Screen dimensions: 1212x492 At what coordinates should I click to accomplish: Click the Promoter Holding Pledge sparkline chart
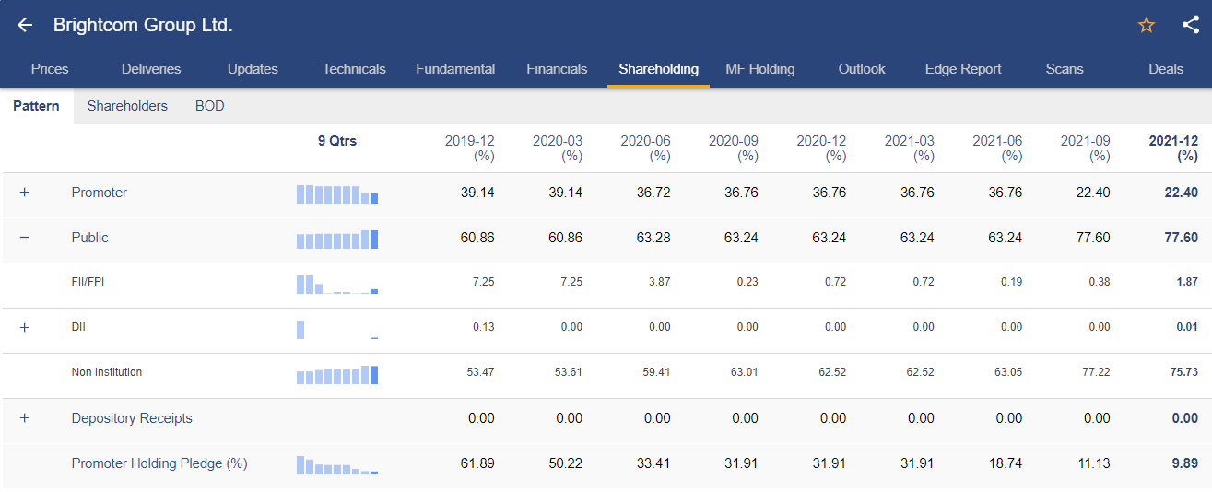337,464
